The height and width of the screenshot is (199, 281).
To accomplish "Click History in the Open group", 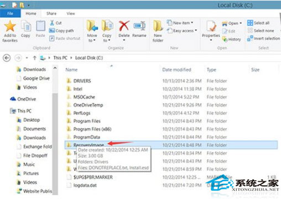I will point(232,39).
